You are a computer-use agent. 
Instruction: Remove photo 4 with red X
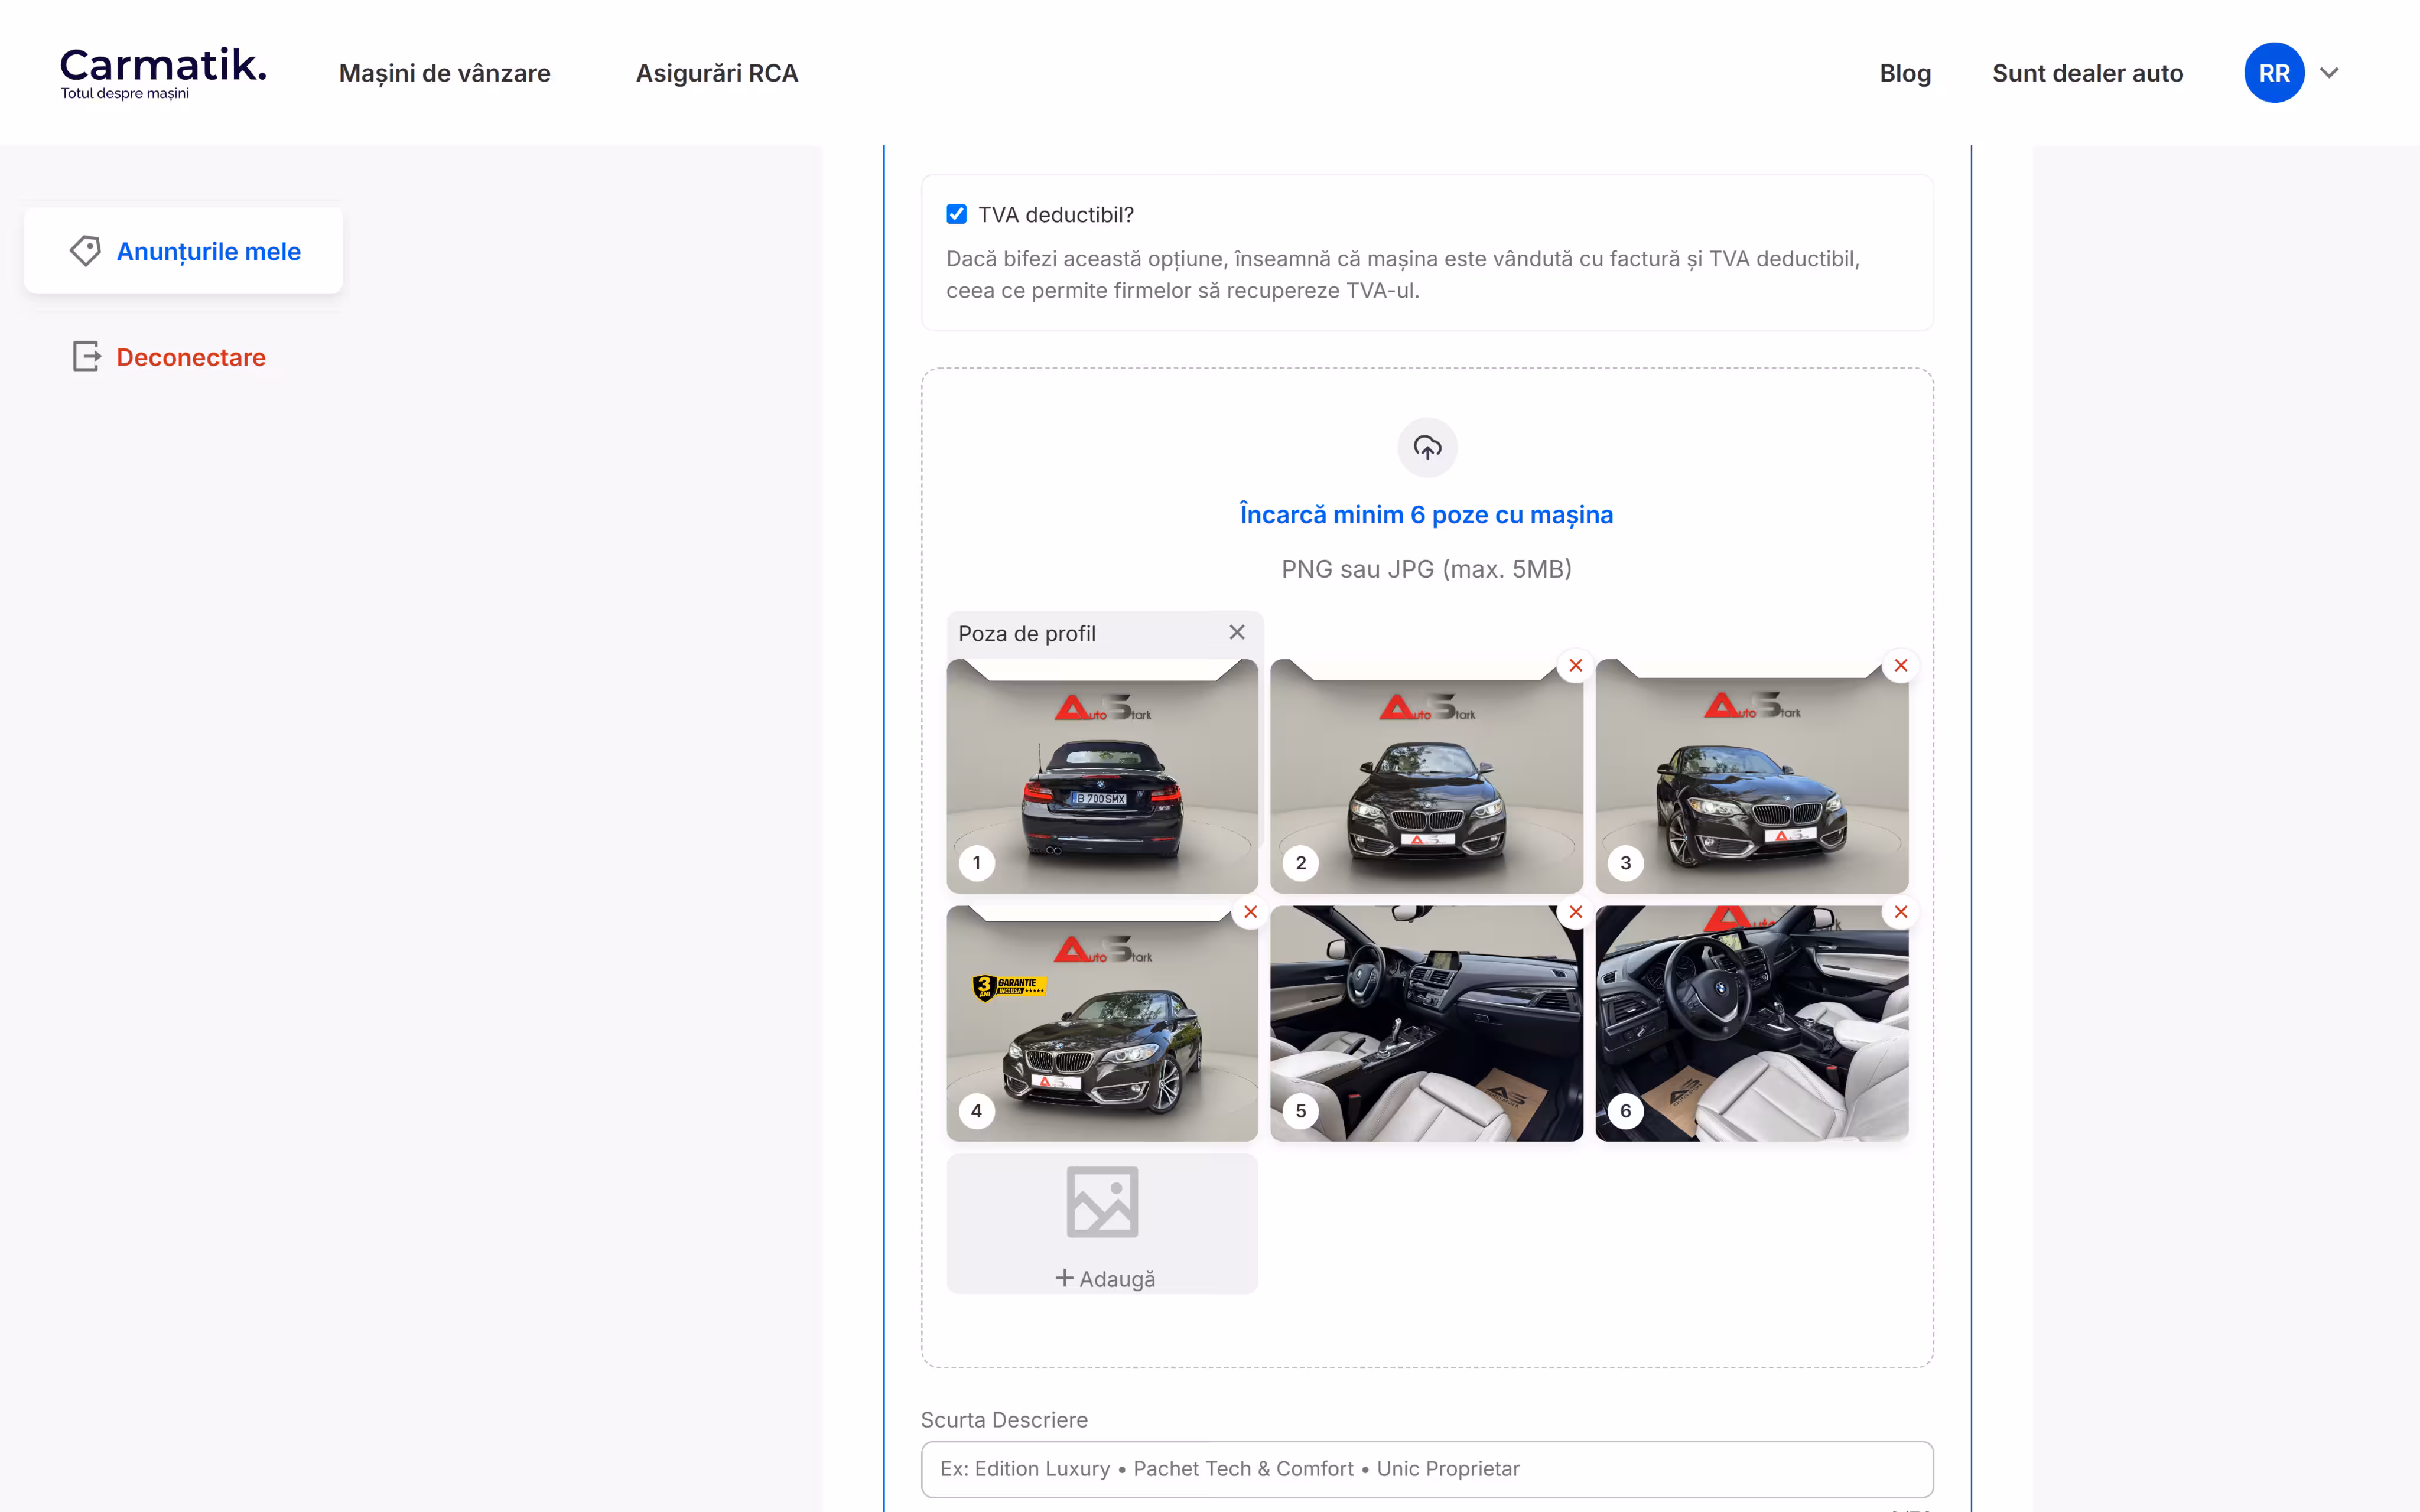(1250, 912)
